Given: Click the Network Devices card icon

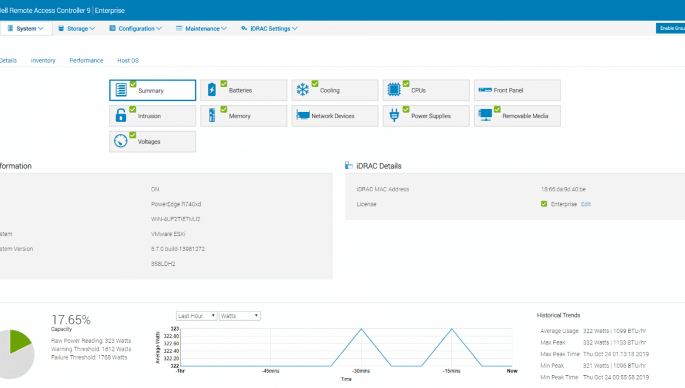Looking at the screenshot, I should [303, 115].
